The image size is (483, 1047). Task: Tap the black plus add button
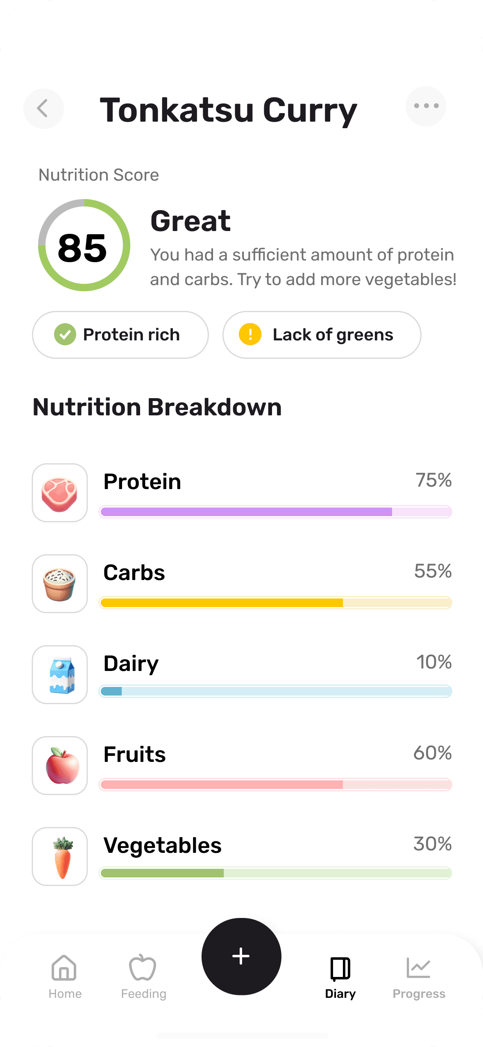(241, 956)
